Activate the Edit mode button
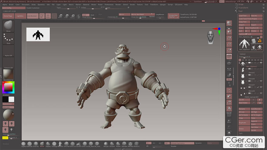The image size is (267, 150). [42, 16]
